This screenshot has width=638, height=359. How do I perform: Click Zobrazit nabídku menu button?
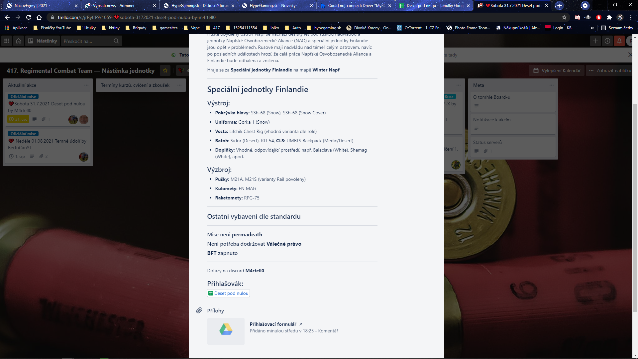[610, 70]
